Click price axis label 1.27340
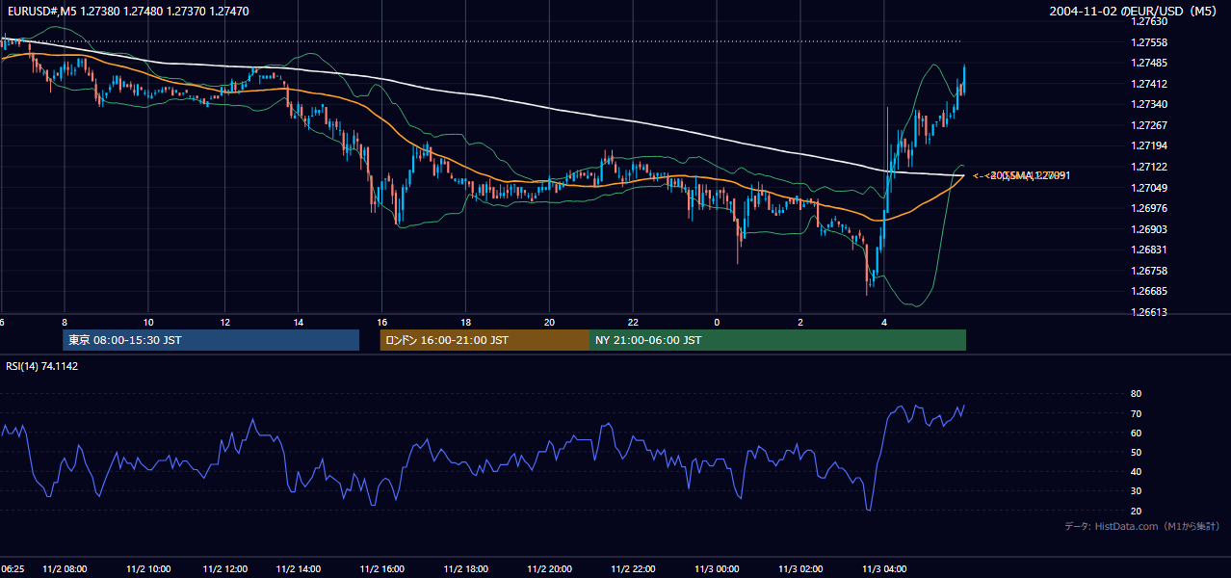 [x=1148, y=104]
